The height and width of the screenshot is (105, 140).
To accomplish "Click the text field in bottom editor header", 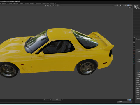I will (56, 100).
